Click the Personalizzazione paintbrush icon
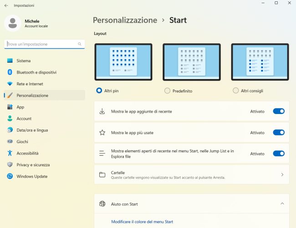The width and height of the screenshot is (296, 228). (x=10, y=95)
